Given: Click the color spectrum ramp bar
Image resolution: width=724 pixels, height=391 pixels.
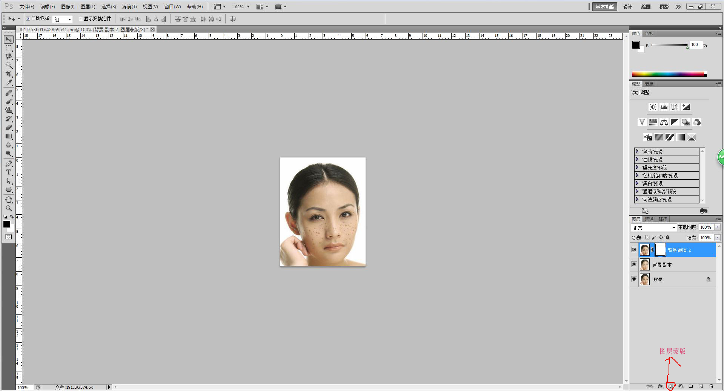Looking at the screenshot, I should tap(668, 74).
